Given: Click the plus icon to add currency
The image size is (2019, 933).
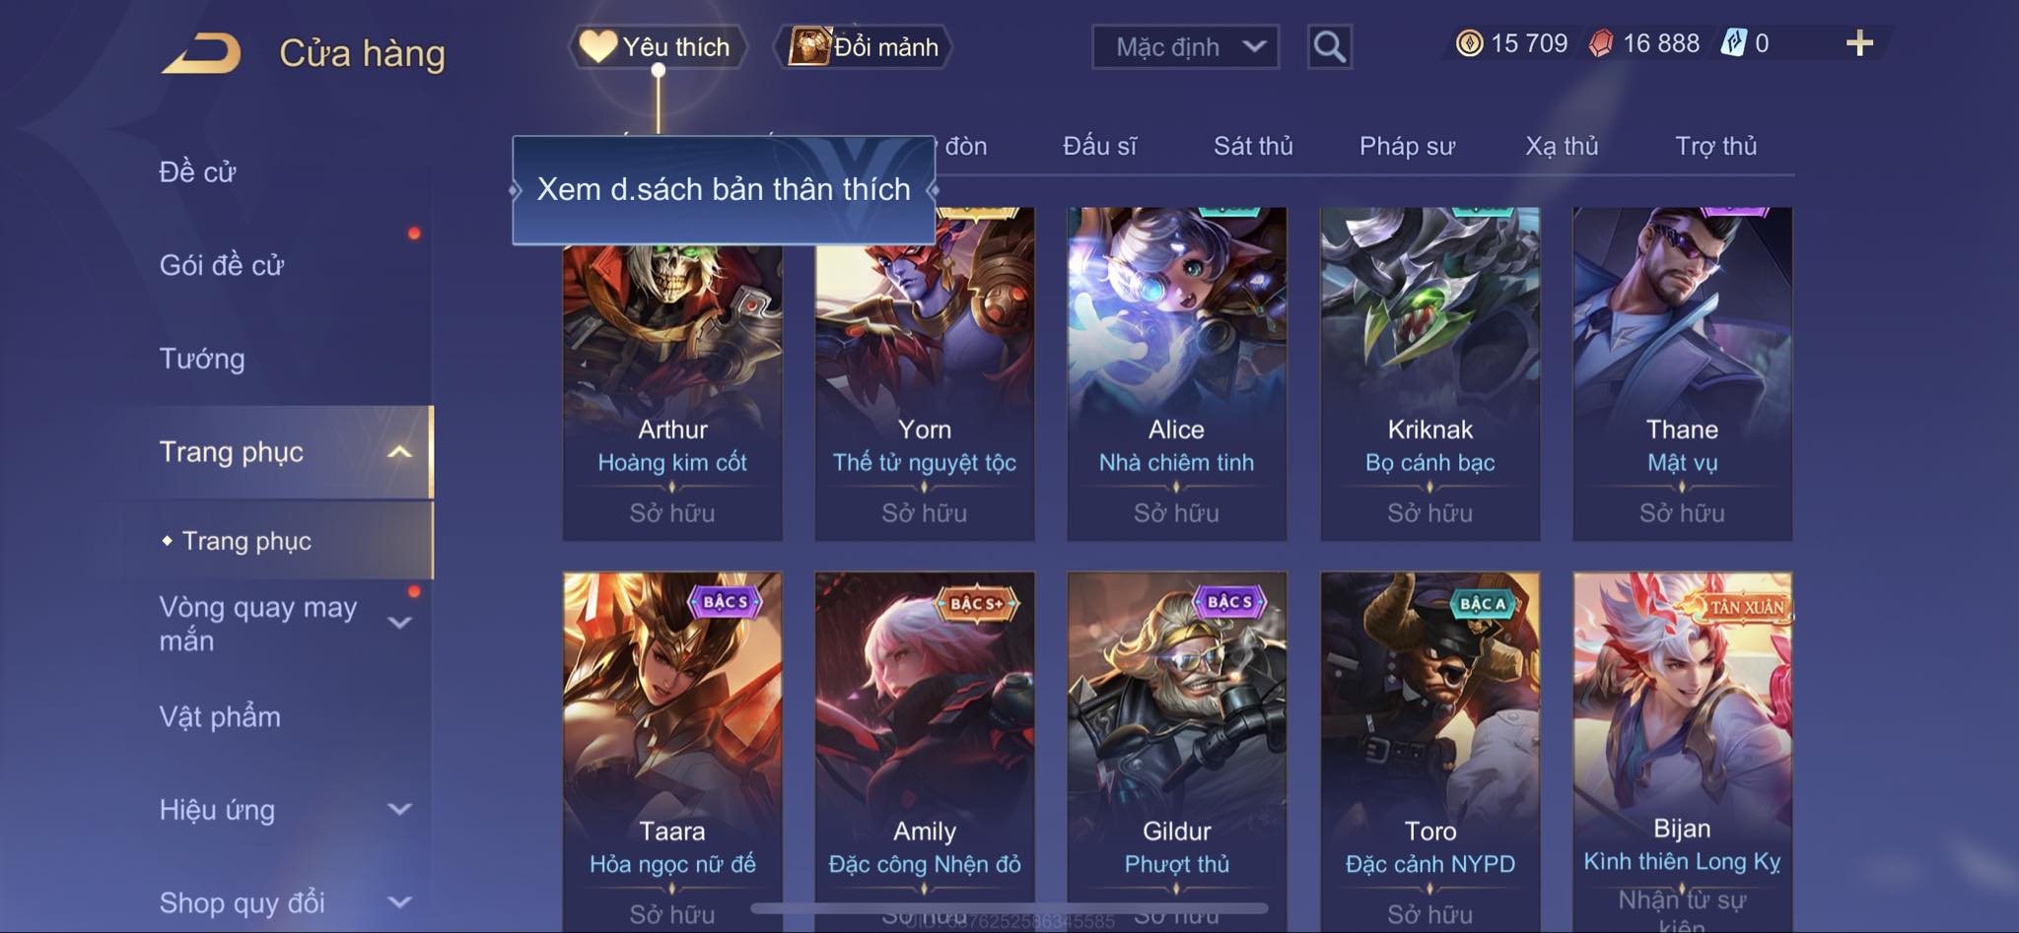Looking at the screenshot, I should 1859,43.
